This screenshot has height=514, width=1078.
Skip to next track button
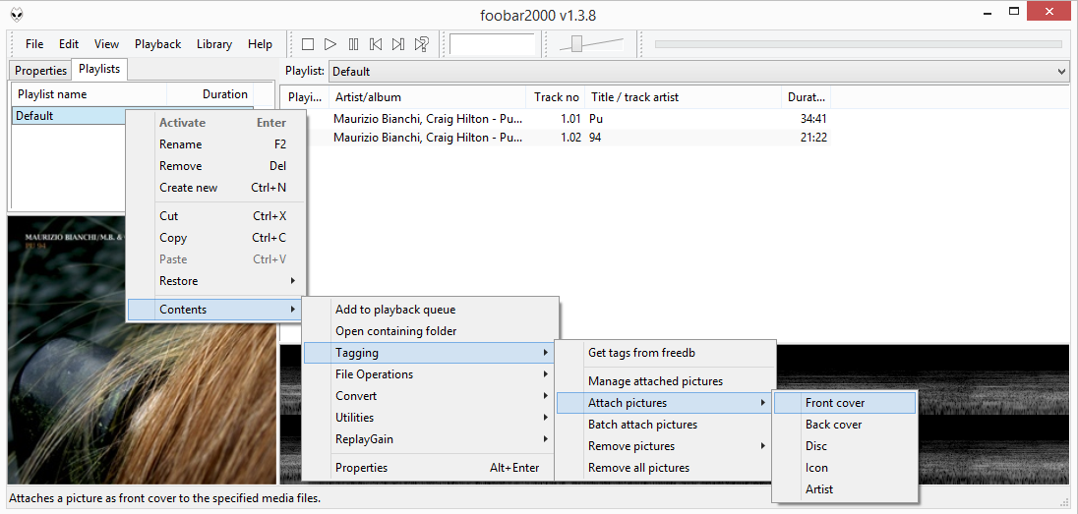398,44
